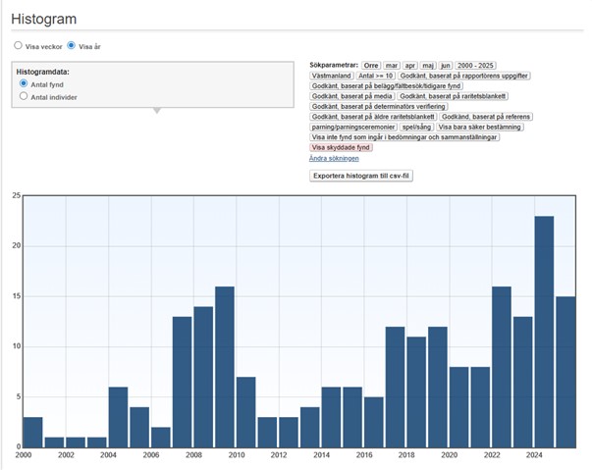Click the histogram bar for year 2000
The width and height of the screenshot is (592, 470).
[32, 432]
